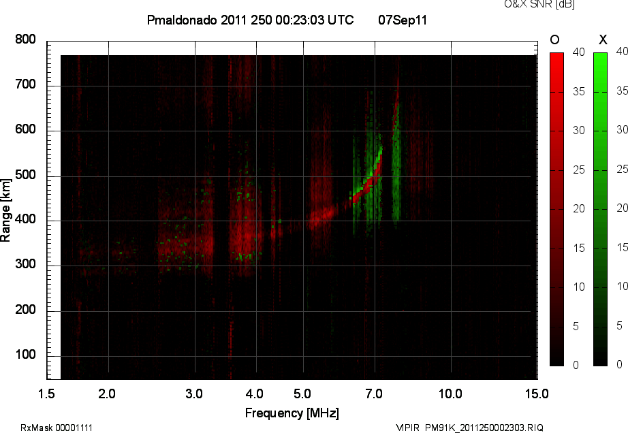Click the 600 tick on the range axis
Image resolution: width=628 pixels, height=433 pixels.
[25, 129]
